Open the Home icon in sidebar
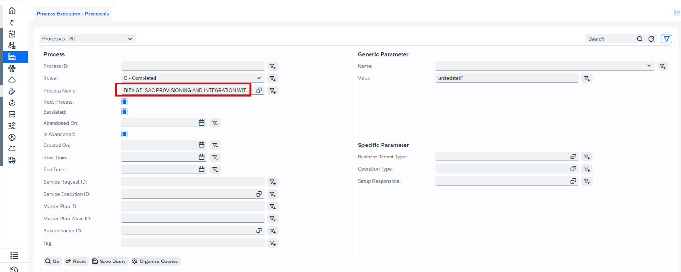 [12, 10]
